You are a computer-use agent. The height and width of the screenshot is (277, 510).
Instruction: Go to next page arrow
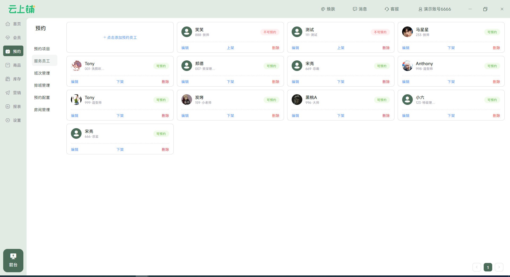click(499, 267)
